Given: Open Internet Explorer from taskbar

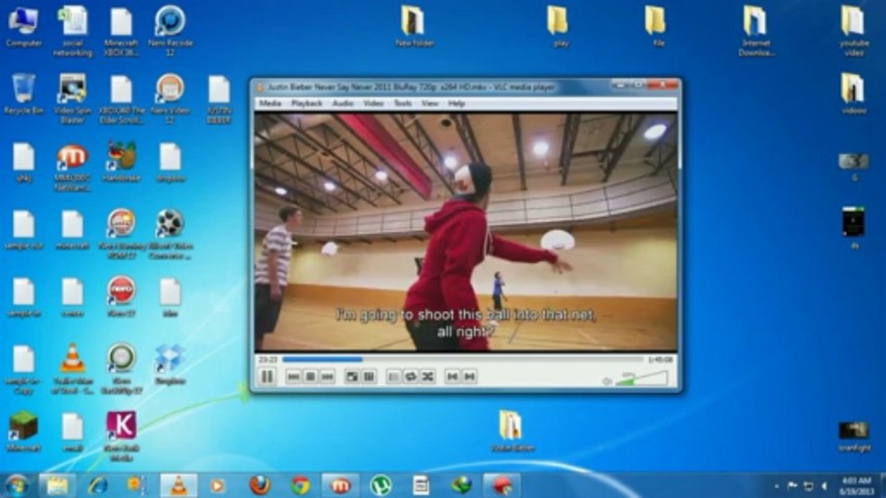Looking at the screenshot, I should coord(97,486).
